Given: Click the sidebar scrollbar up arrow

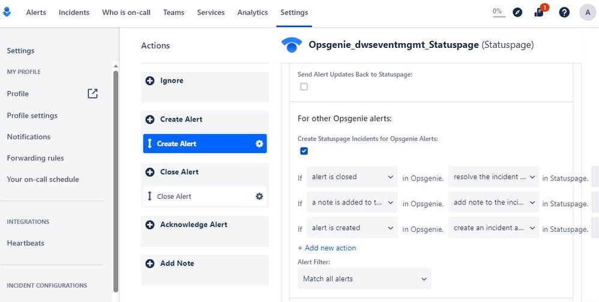Looking at the screenshot, I should [x=116, y=67].
